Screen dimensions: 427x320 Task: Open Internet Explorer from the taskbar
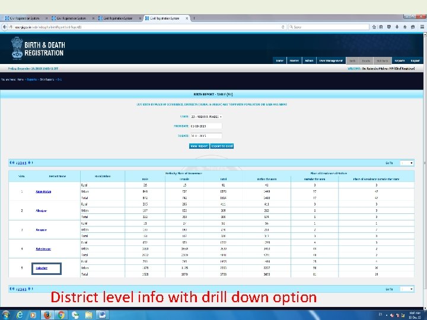click(20, 315)
